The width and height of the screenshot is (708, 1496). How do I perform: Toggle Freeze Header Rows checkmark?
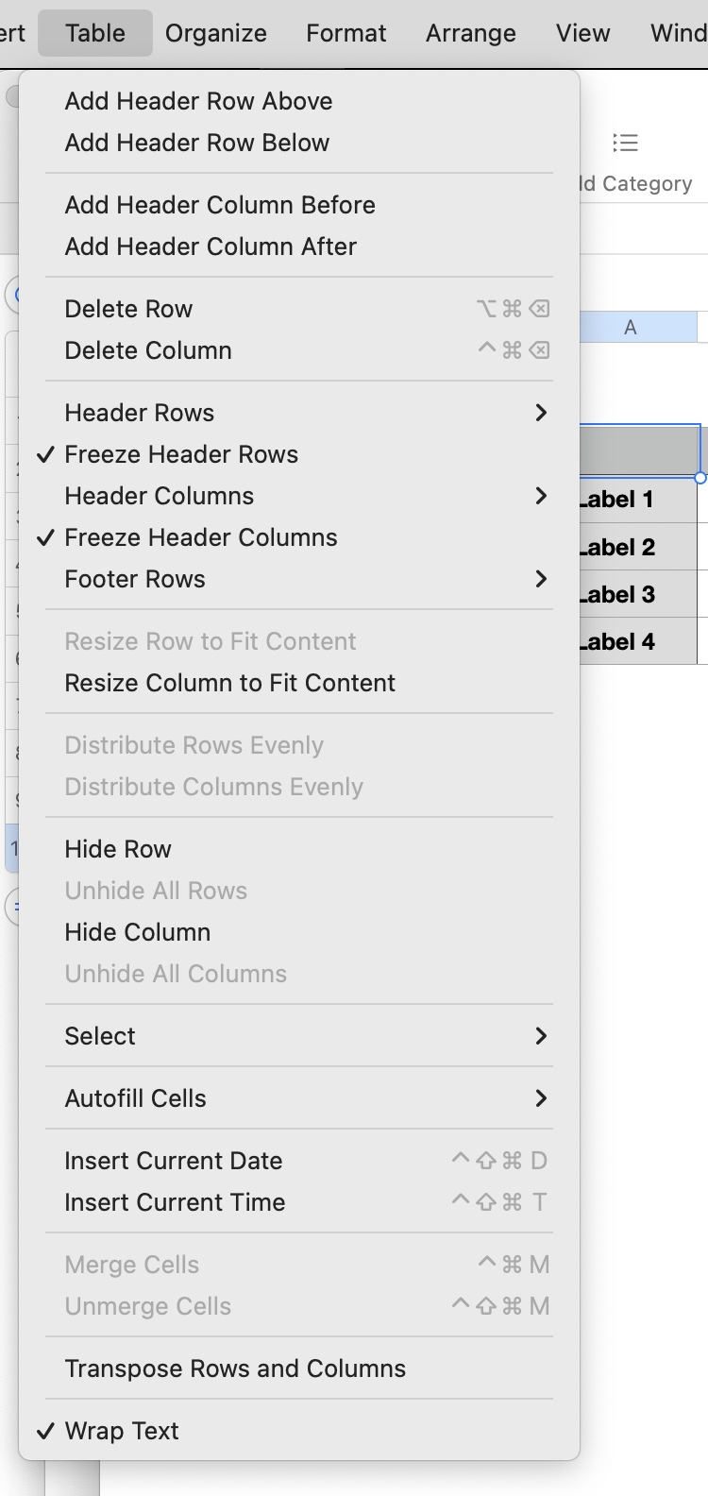(x=181, y=454)
